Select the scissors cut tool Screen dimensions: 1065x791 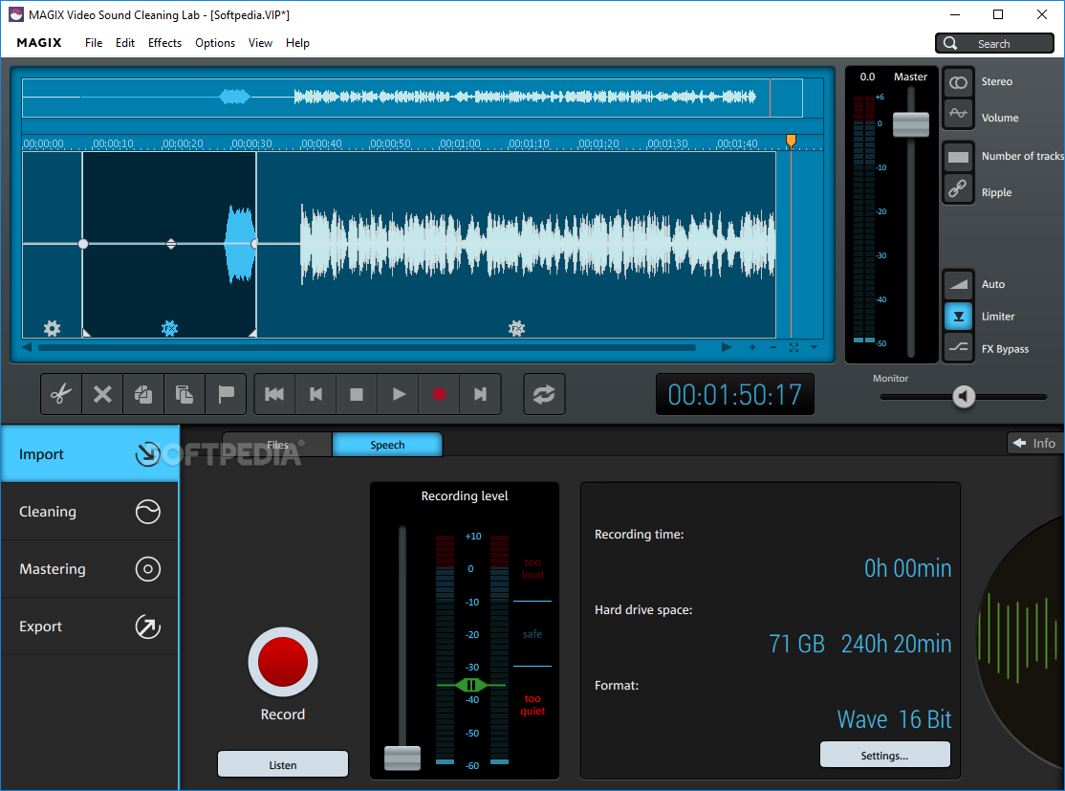[61, 394]
